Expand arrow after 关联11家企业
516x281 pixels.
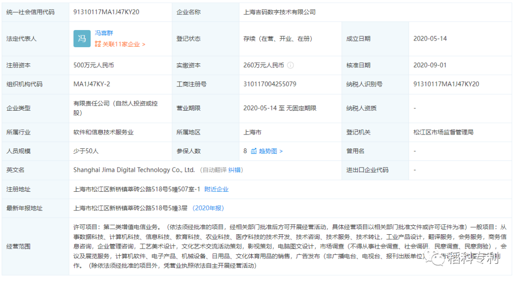pos(143,44)
